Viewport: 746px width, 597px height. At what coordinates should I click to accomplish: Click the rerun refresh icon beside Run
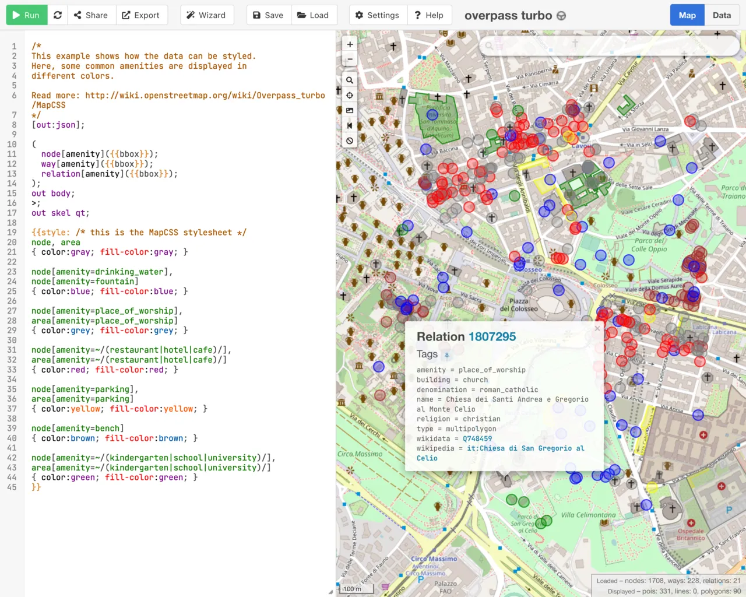[x=57, y=15]
